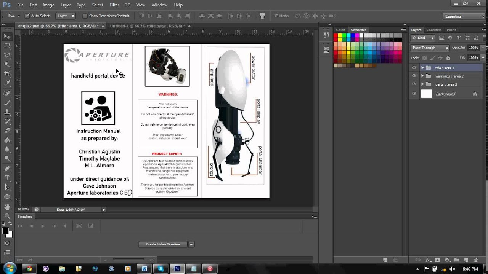The width and height of the screenshot is (488, 274).
Task: Click the Quick Mask mode icon
Action: (x=7, y=243)
